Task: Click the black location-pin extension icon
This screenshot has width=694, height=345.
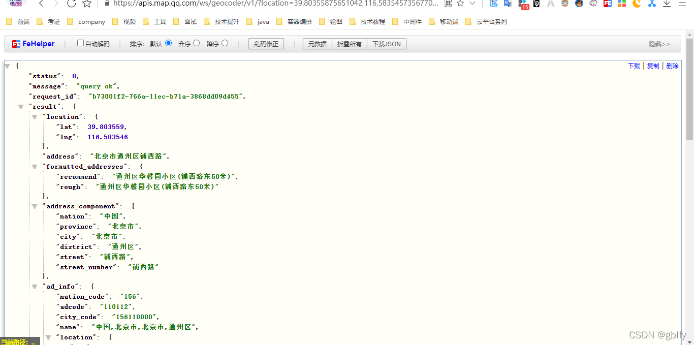Action: pos(537,3)
